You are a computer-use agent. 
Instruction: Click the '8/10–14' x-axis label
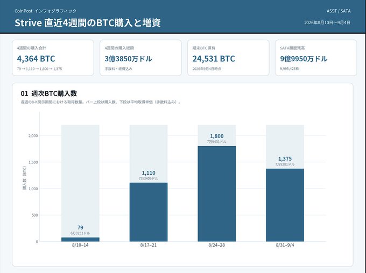click(80, 245)
